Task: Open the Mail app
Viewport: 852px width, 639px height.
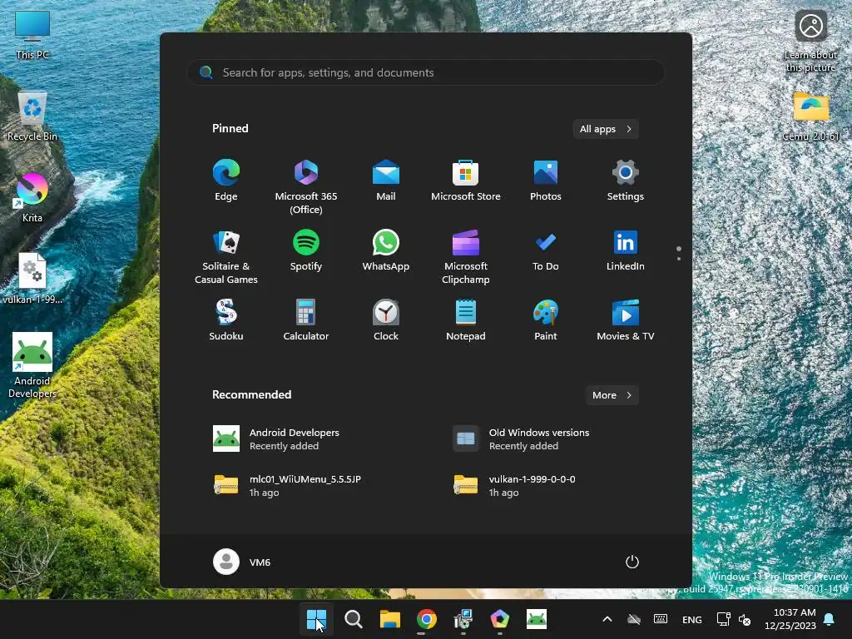Action: coord(386,181)
